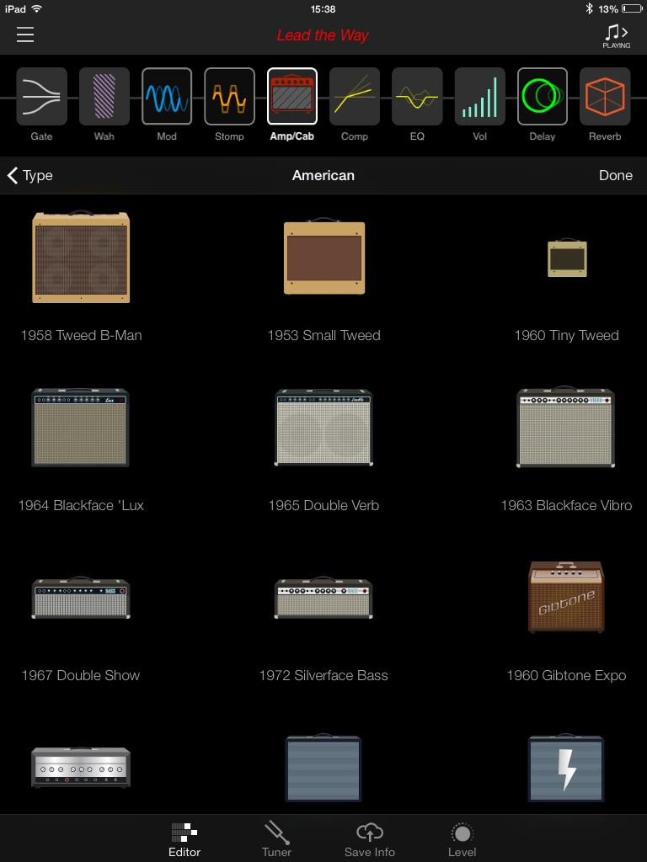This screenshot has width=647, height=862.
Task: Tap the Lead the Way preset title
Action: [x=323, y=35]
